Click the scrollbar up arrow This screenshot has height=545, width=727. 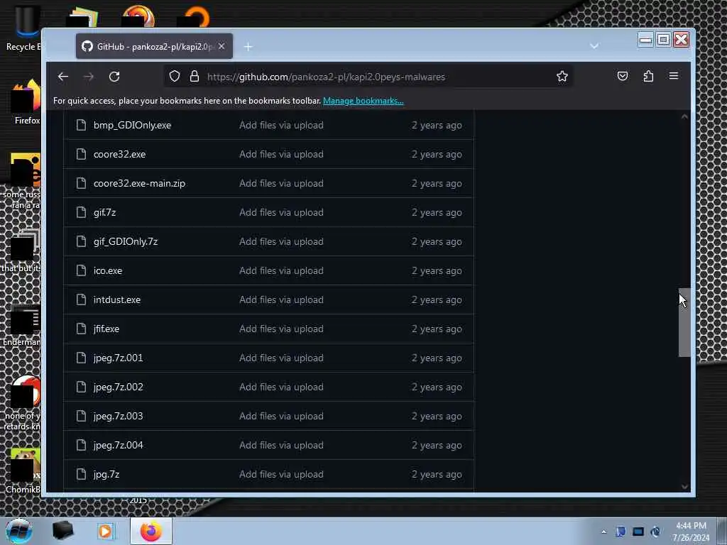tap(684, 117)
